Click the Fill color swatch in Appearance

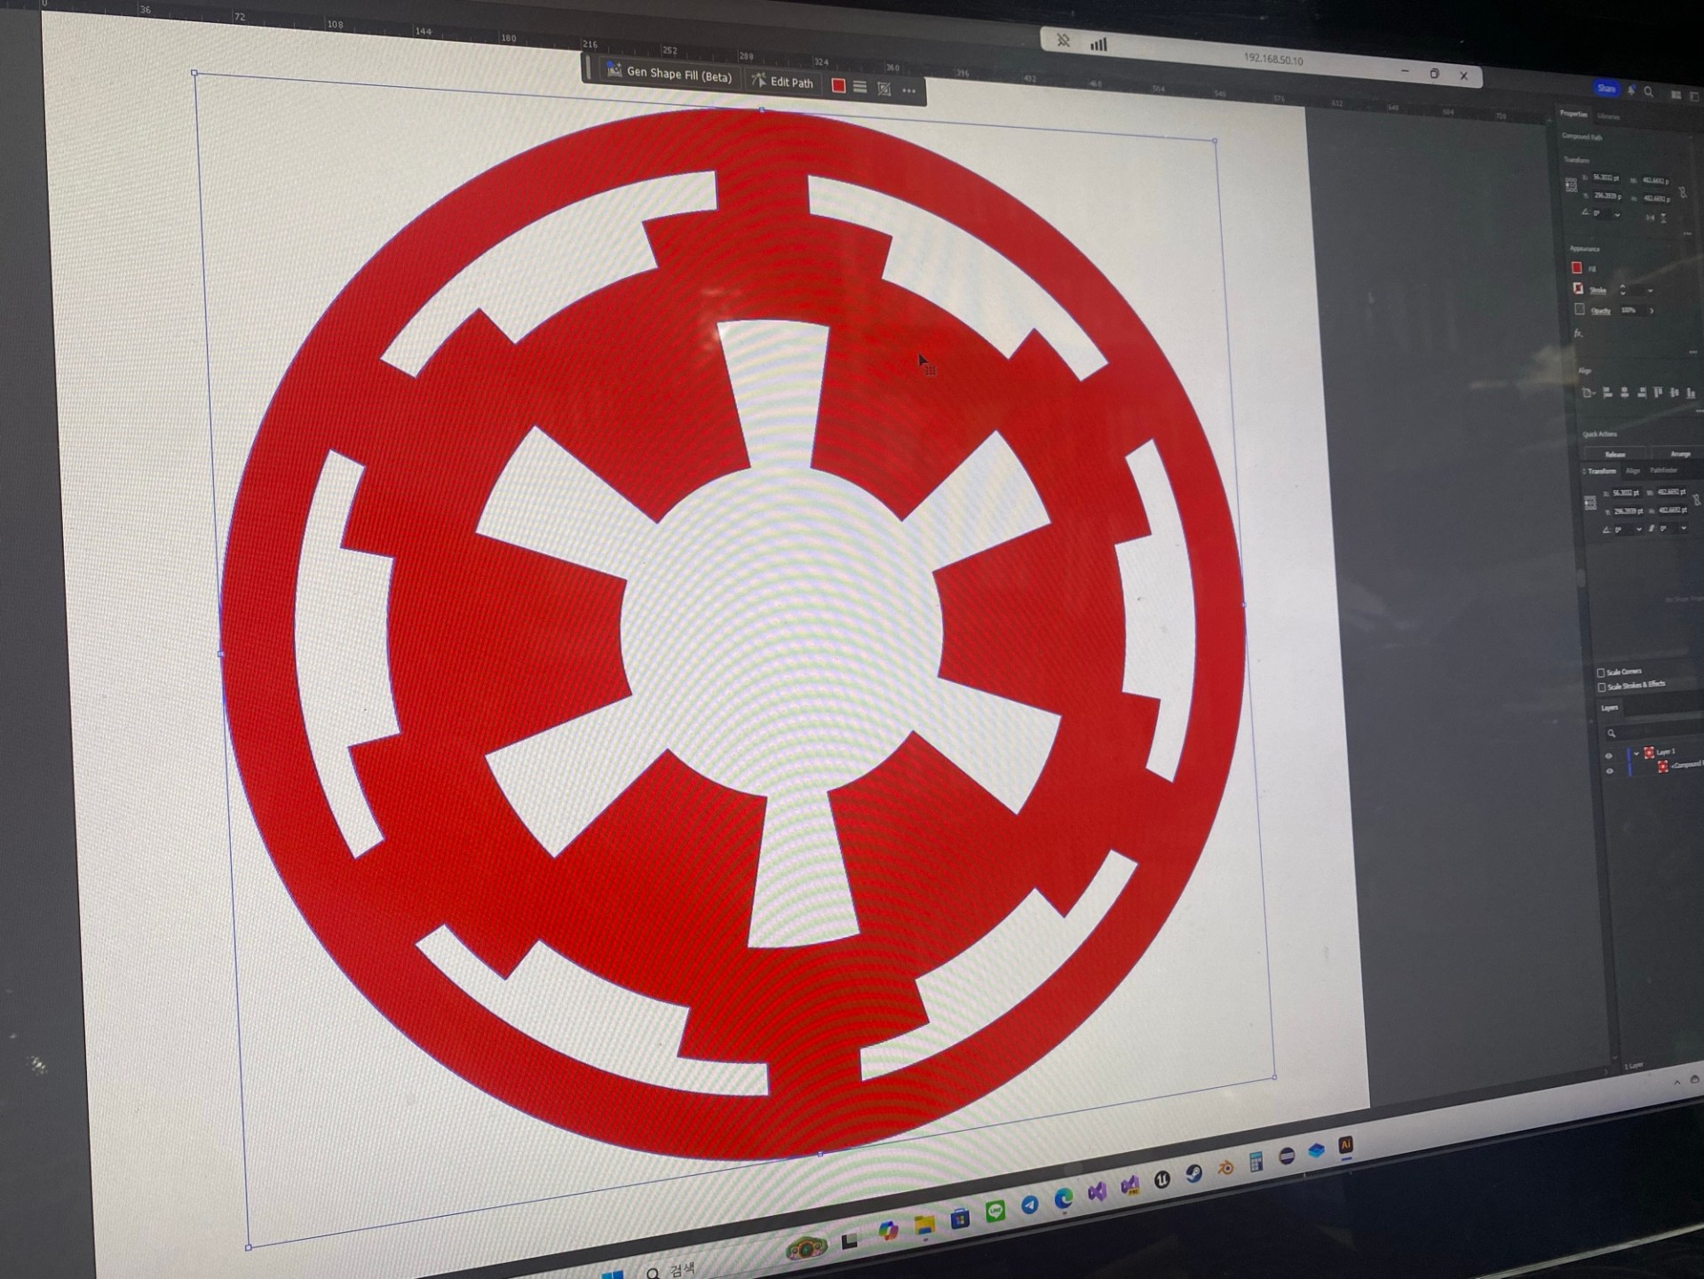(x=1577, y=267)
